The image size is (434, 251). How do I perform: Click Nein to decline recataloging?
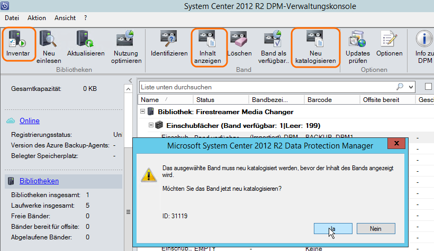(376, 228)
